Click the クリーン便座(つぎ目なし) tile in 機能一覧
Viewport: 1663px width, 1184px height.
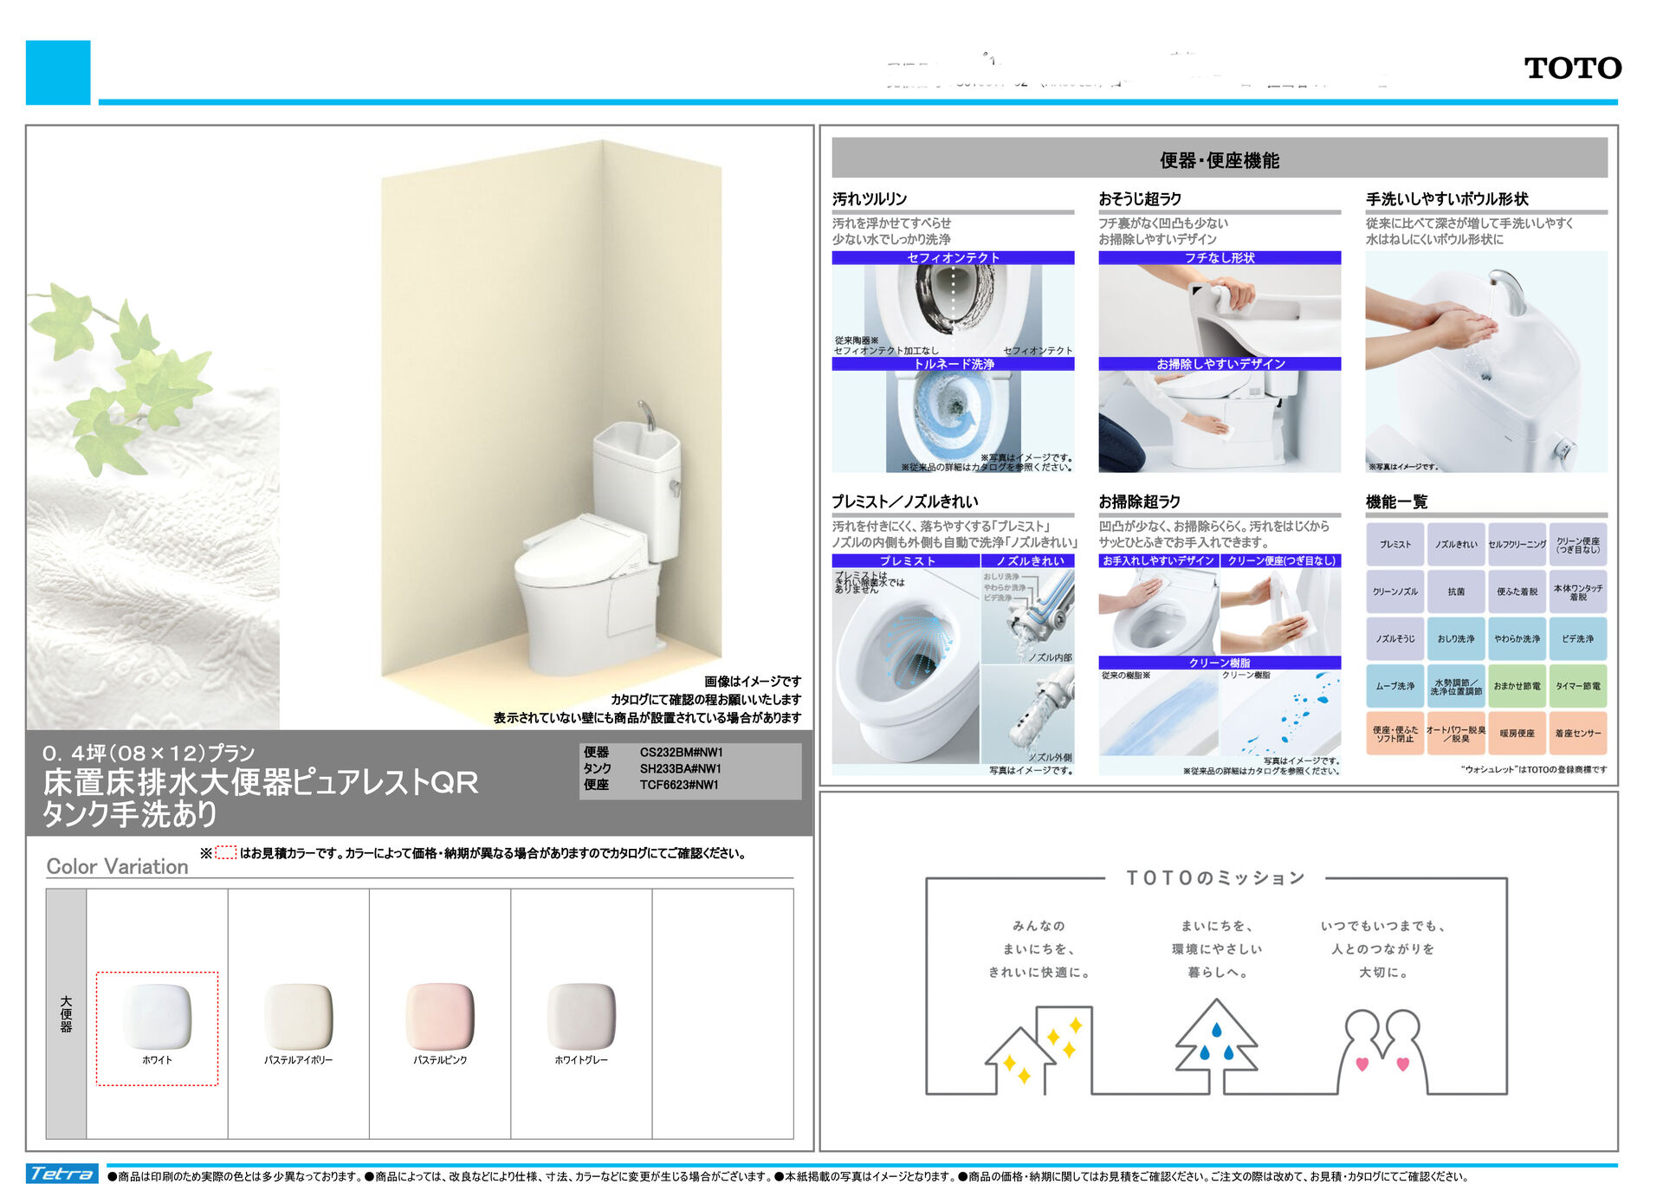point(1578,545)
